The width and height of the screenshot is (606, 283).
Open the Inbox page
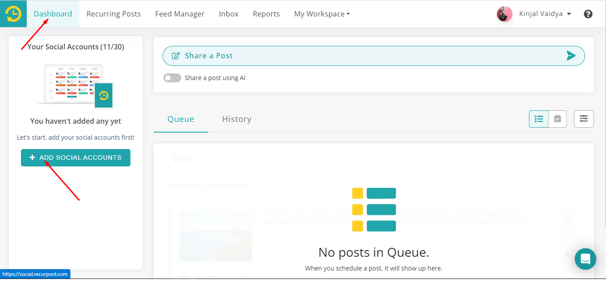[229, 14]
